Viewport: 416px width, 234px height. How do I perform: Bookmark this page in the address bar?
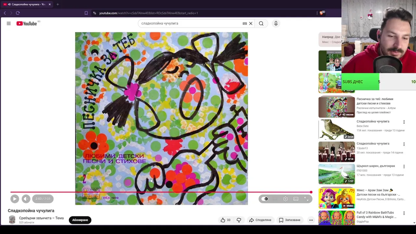point(86,13)
